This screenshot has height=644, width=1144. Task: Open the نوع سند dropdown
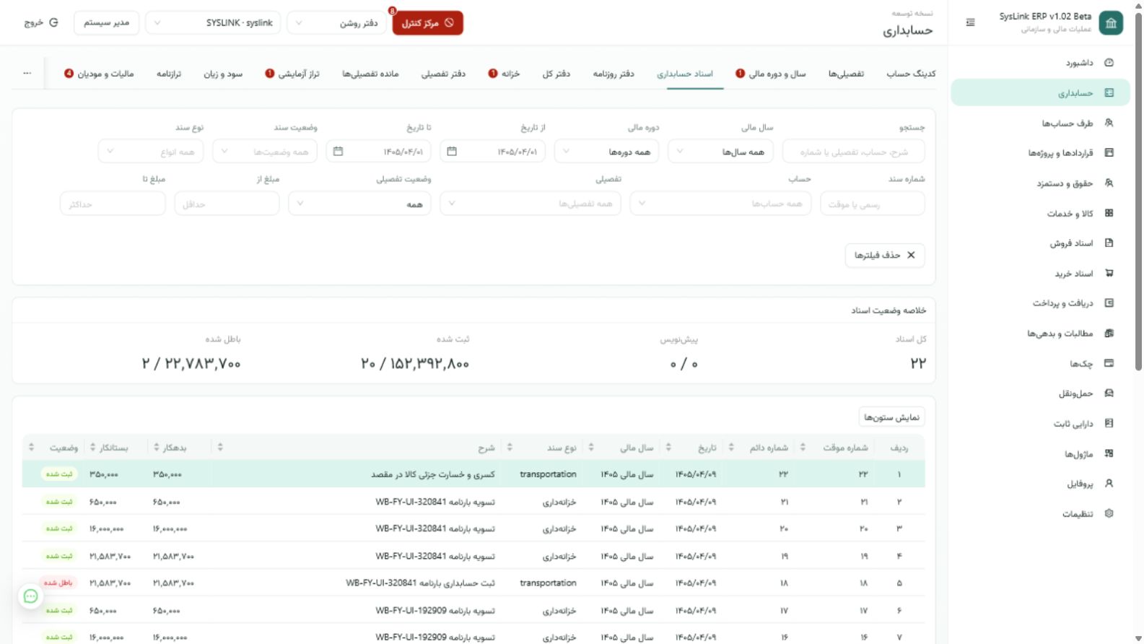tap(151, 152)
